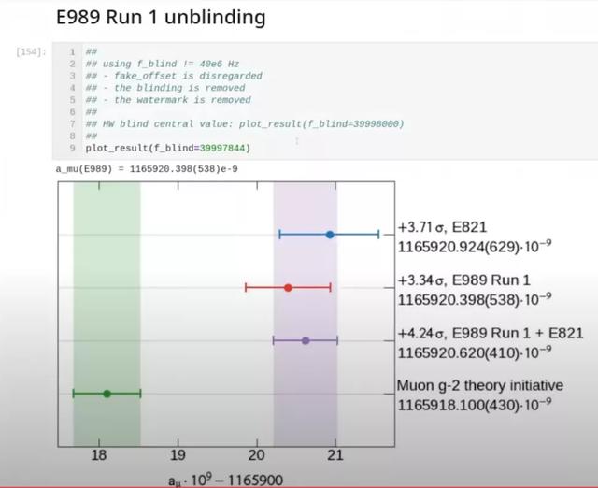This screenshot has width=598, height=488.
Task: Click value '1165920.620(410)·10⁻⁹'
Action: point(475,352)
